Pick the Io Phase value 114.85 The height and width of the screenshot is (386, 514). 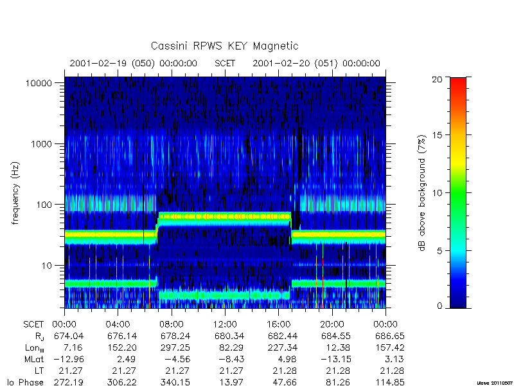(390, 382)
